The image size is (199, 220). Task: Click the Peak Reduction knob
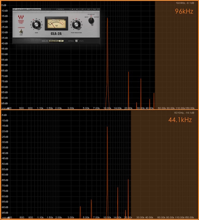76,25
